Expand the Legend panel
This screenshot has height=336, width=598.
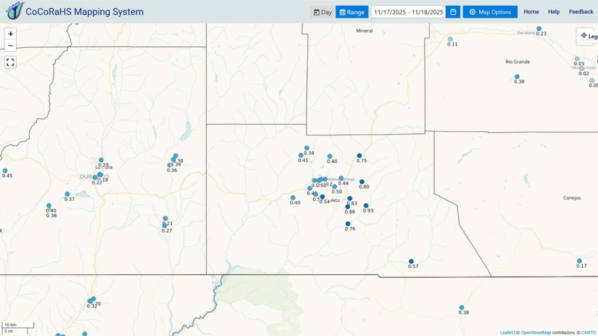(x=587, y=36)
